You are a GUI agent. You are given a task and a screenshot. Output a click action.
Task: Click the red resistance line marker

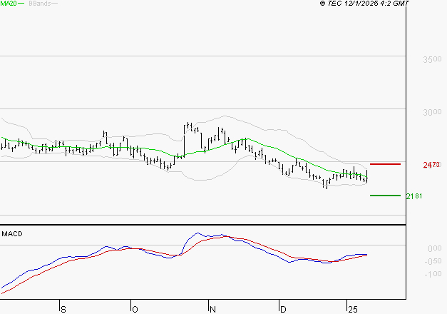(385, 164)
